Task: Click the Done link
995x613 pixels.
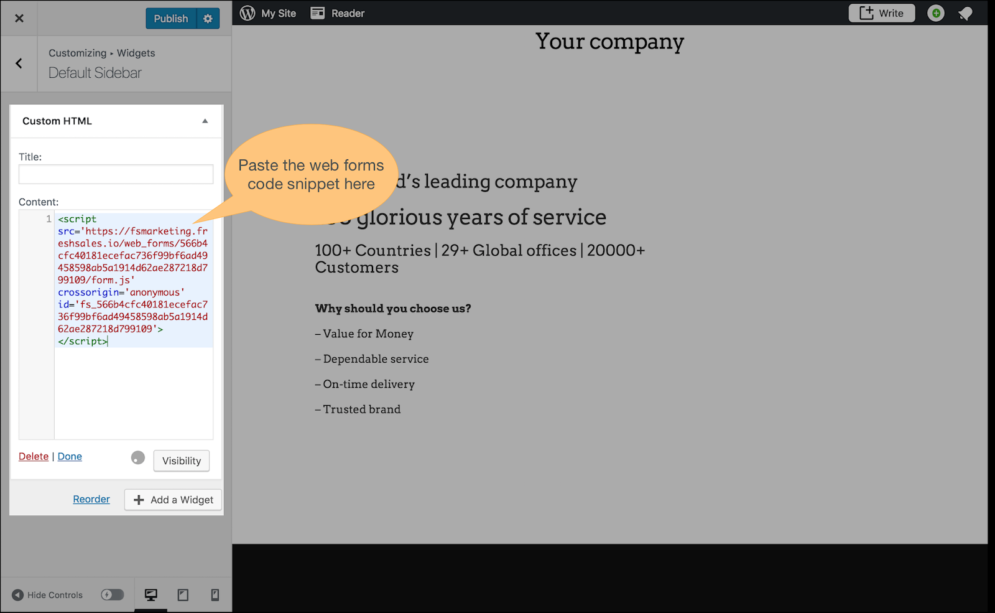Action: pos(70,456)
